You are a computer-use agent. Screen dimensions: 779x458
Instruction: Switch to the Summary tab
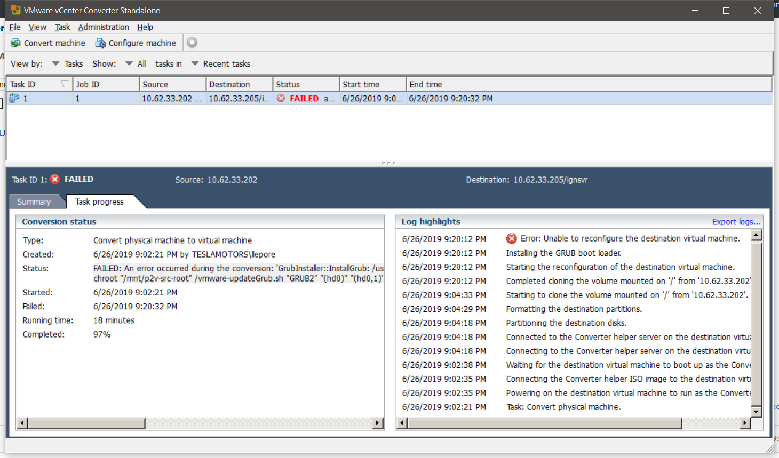[34, 202]
